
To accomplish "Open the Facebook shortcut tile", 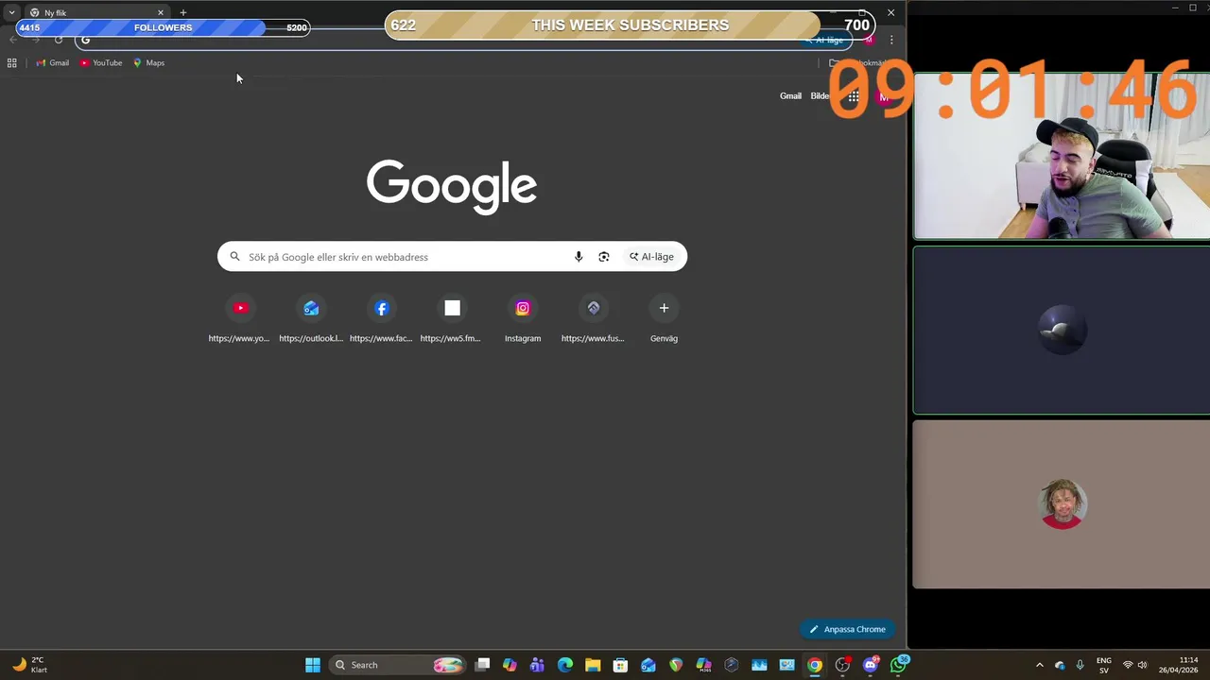I will 381,319.
